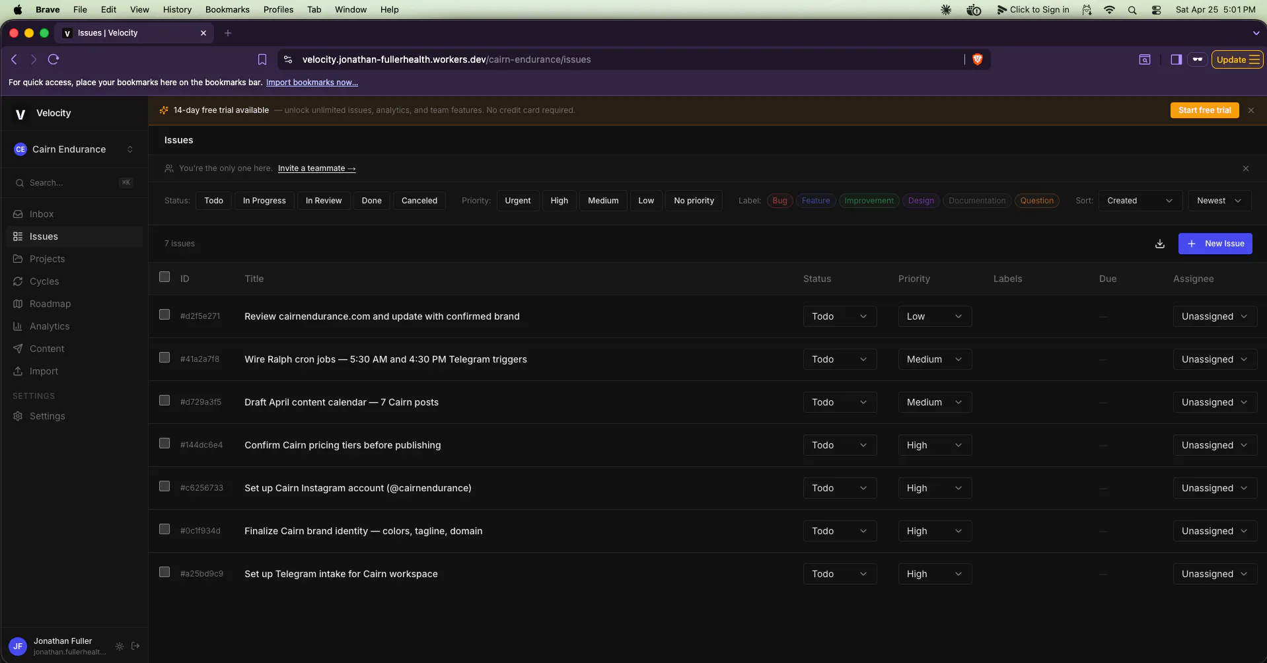Toggle the Todo status filter

click(x=214, y=201)
